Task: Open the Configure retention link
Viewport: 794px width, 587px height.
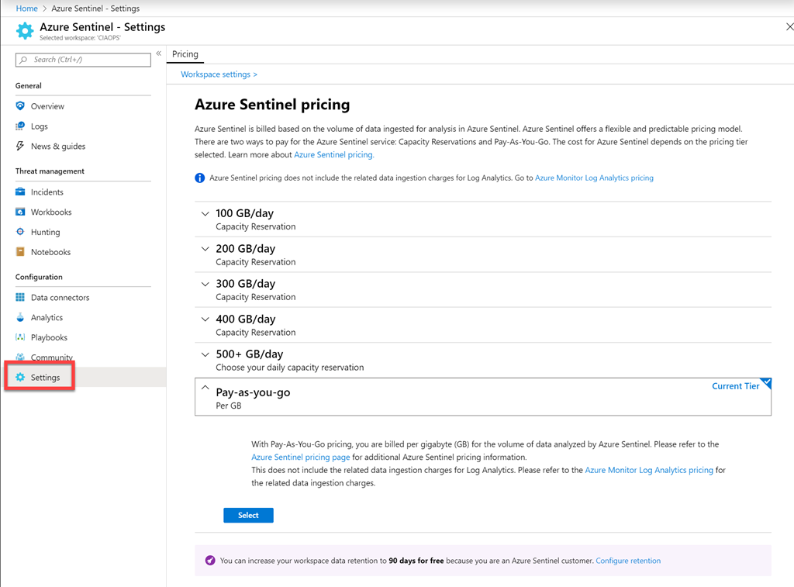Action: point(628,561)
